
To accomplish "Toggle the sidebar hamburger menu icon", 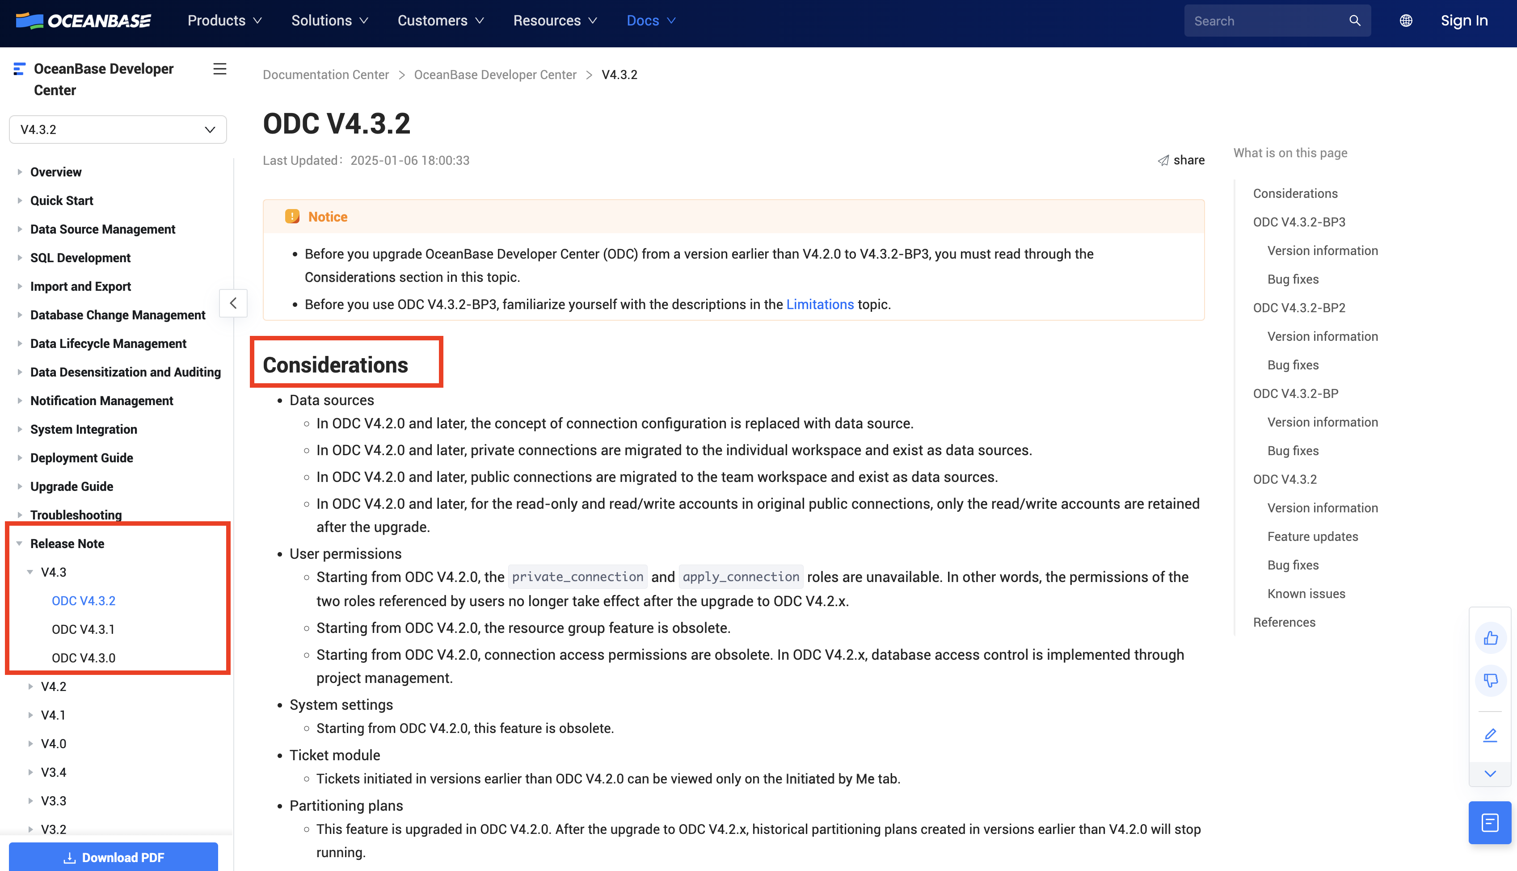I will point(219,69).
